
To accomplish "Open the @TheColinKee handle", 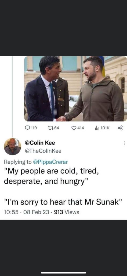I will pos(43,151).
